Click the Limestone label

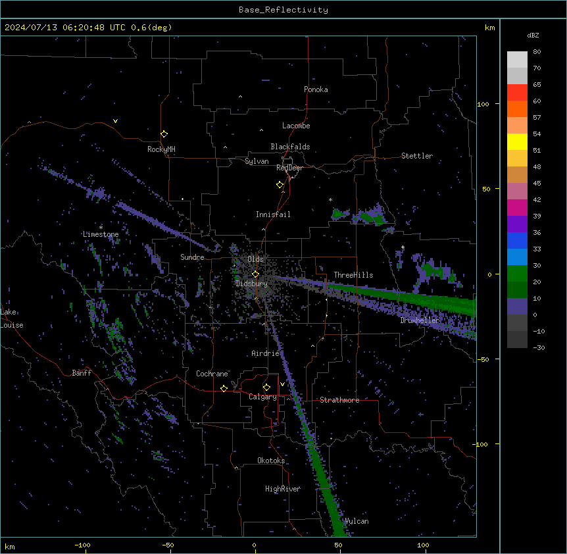(101, 234)
